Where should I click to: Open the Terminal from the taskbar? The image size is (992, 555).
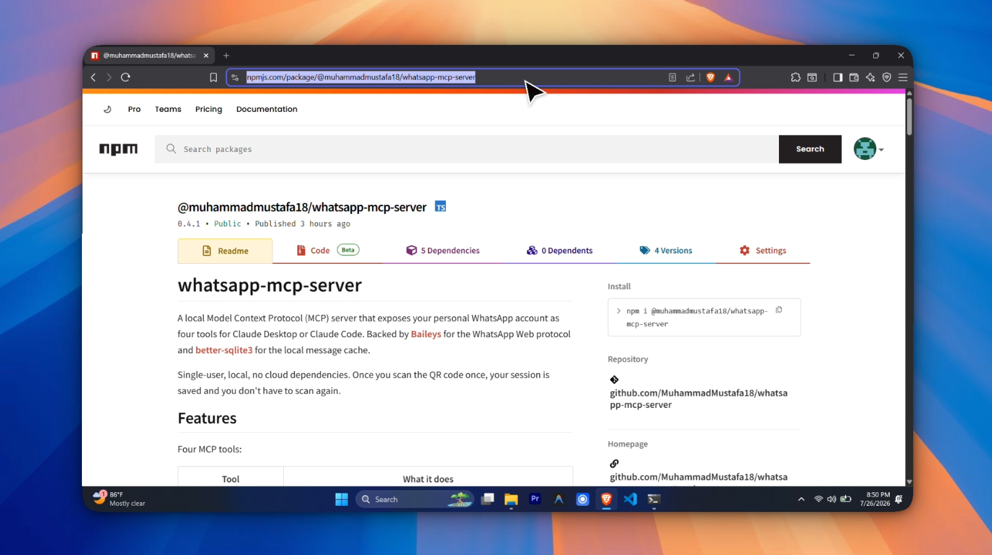coord(654,500)
